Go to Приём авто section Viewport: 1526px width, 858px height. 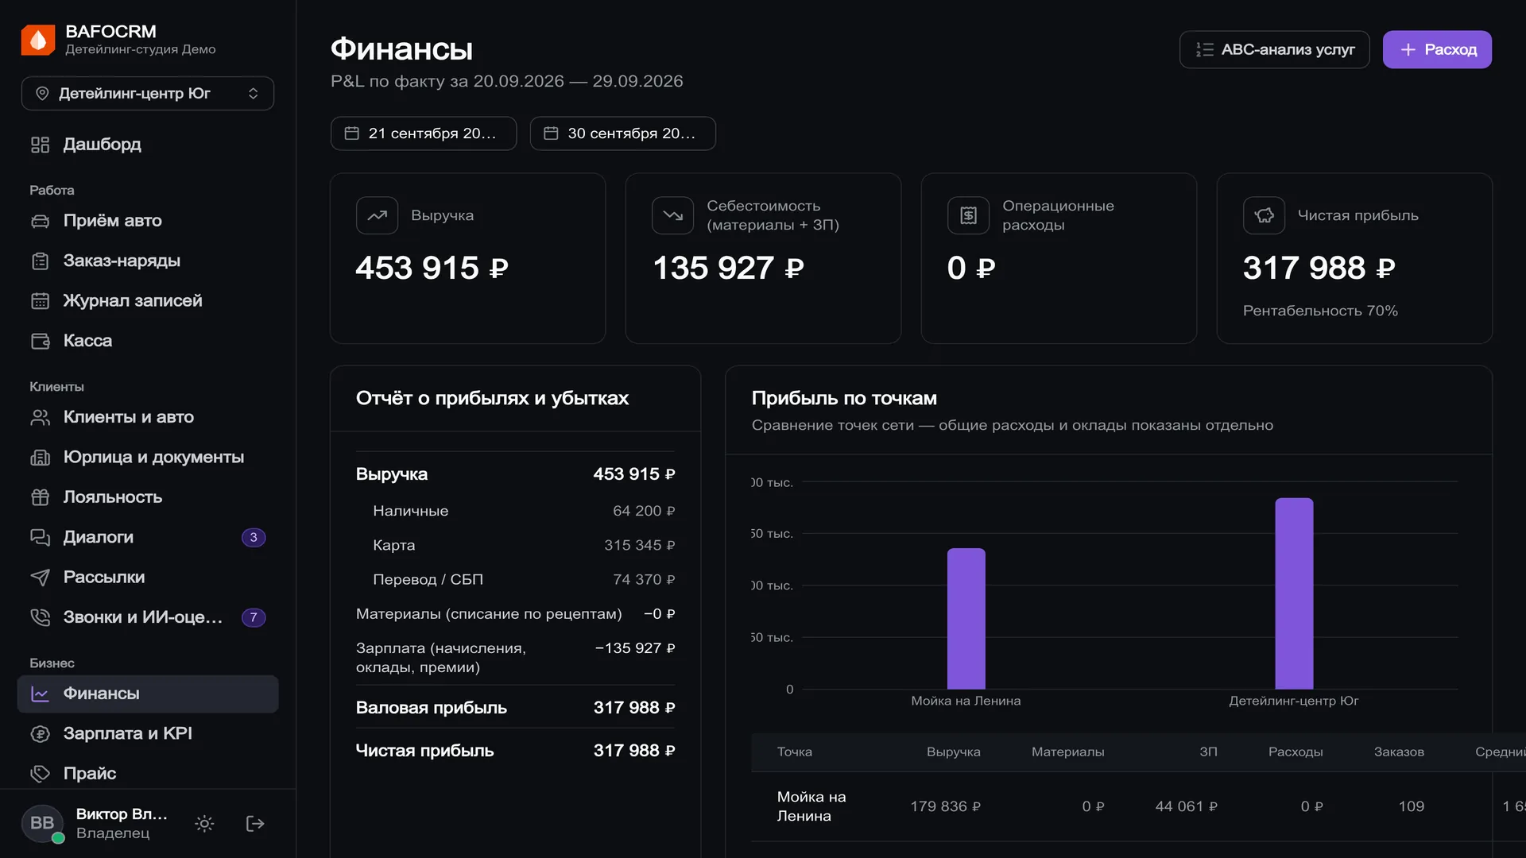(x=148, y=221)
